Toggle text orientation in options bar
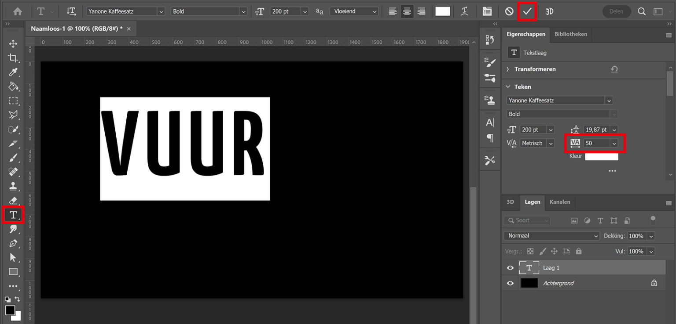Image resolution: width=676 pixels, height=324 pixels. pyautogui.click(x=71, y=11)
